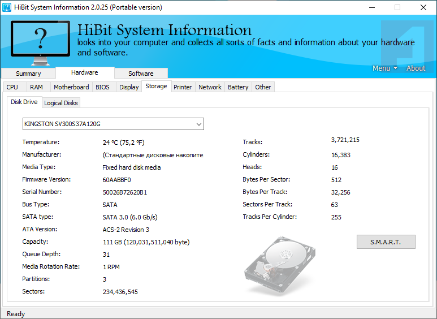View the Network tab

click(210, 87)
